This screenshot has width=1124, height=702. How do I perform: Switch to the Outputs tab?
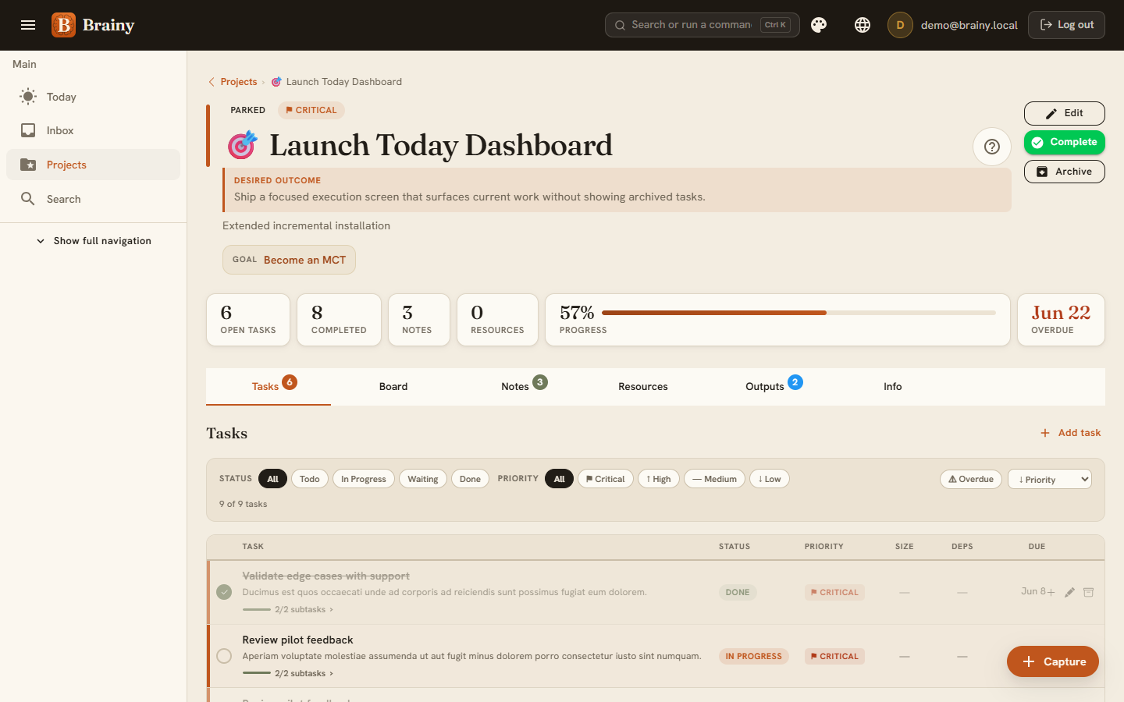(x=768, y=387)
